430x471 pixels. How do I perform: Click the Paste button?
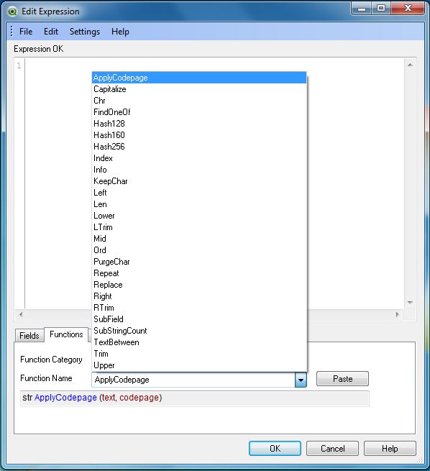342,379
